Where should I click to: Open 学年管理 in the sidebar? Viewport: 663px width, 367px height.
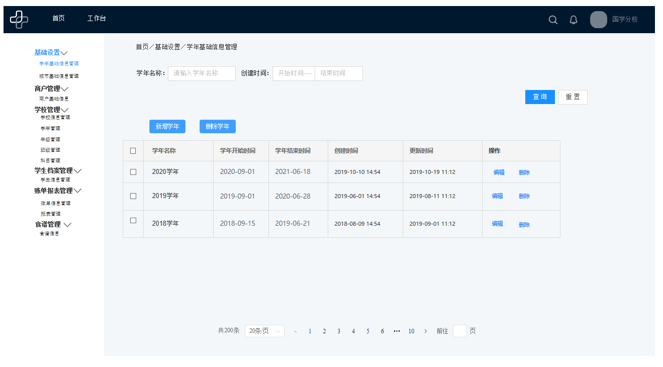[x=50, y=129]
